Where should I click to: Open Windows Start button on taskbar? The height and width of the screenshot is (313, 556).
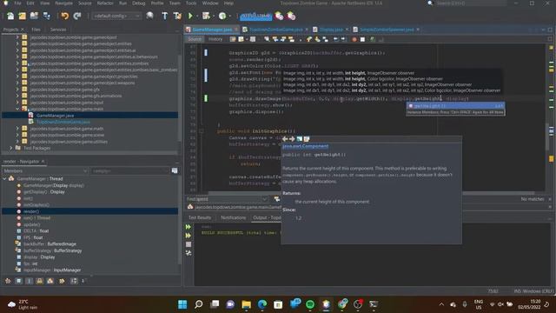[x=182, y=304]
